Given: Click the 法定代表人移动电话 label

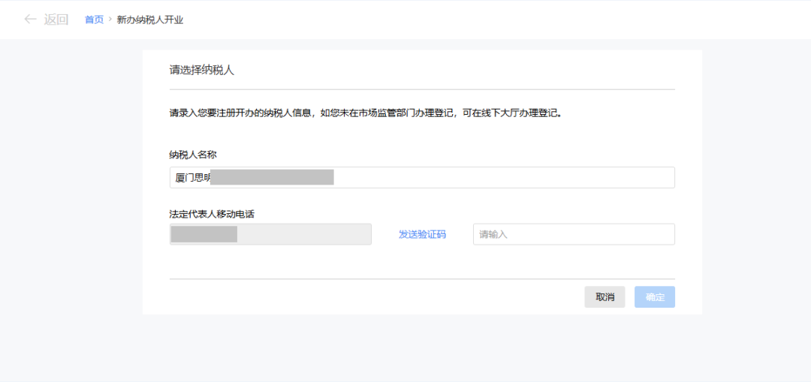Looking at the screenshot, I should (x=212, y=213).
